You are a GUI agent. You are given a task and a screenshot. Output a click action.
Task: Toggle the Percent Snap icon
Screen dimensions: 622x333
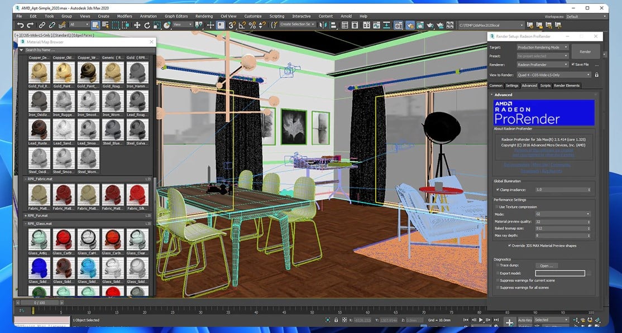pos(252,25)
